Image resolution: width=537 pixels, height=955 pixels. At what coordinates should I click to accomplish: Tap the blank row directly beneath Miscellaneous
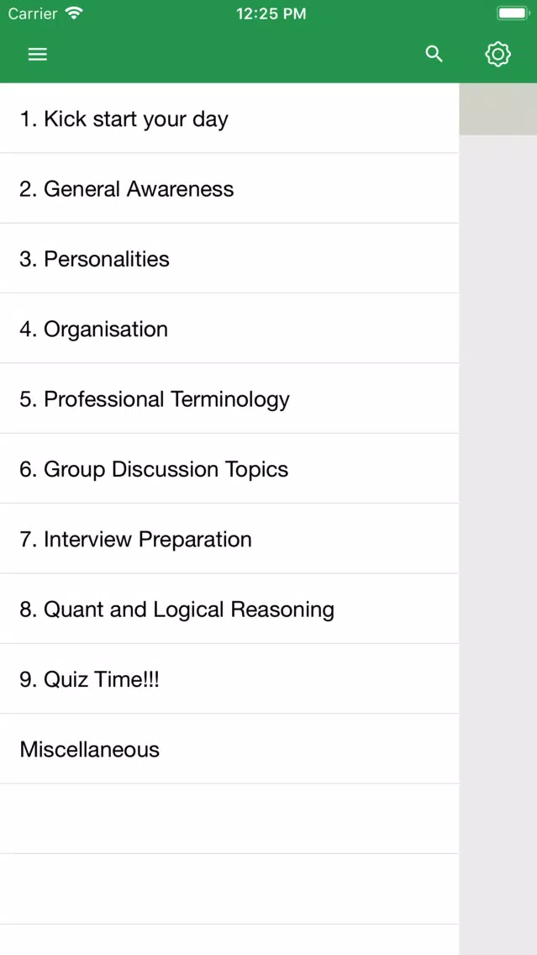point(229,819)
